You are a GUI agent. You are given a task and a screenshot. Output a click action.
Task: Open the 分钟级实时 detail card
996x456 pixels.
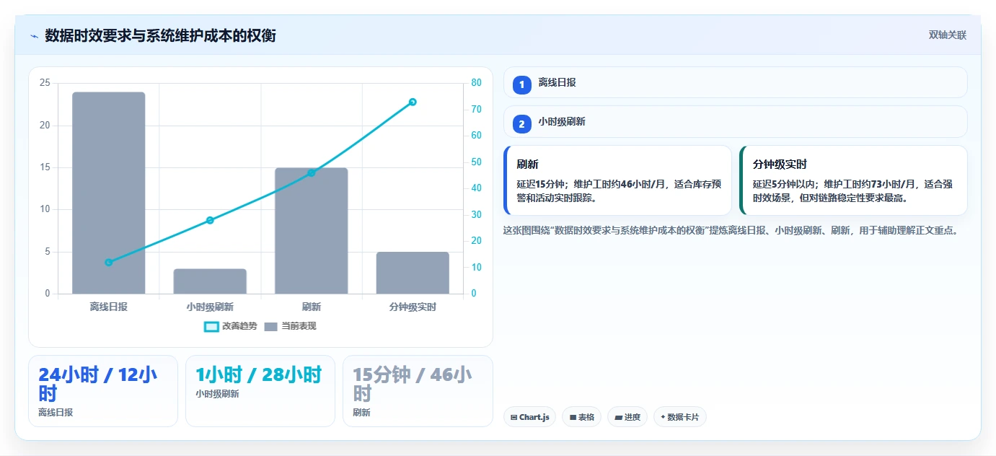853,180
